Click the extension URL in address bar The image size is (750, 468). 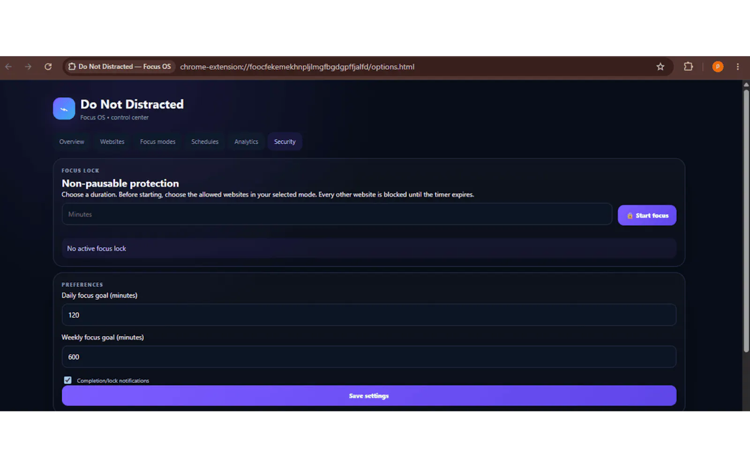[x=297, y=67]
